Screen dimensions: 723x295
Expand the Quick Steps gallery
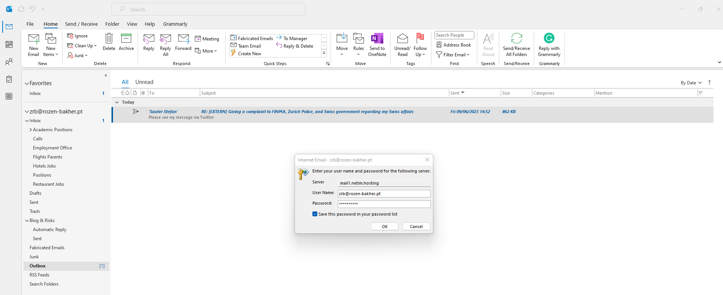click(324, 53)
